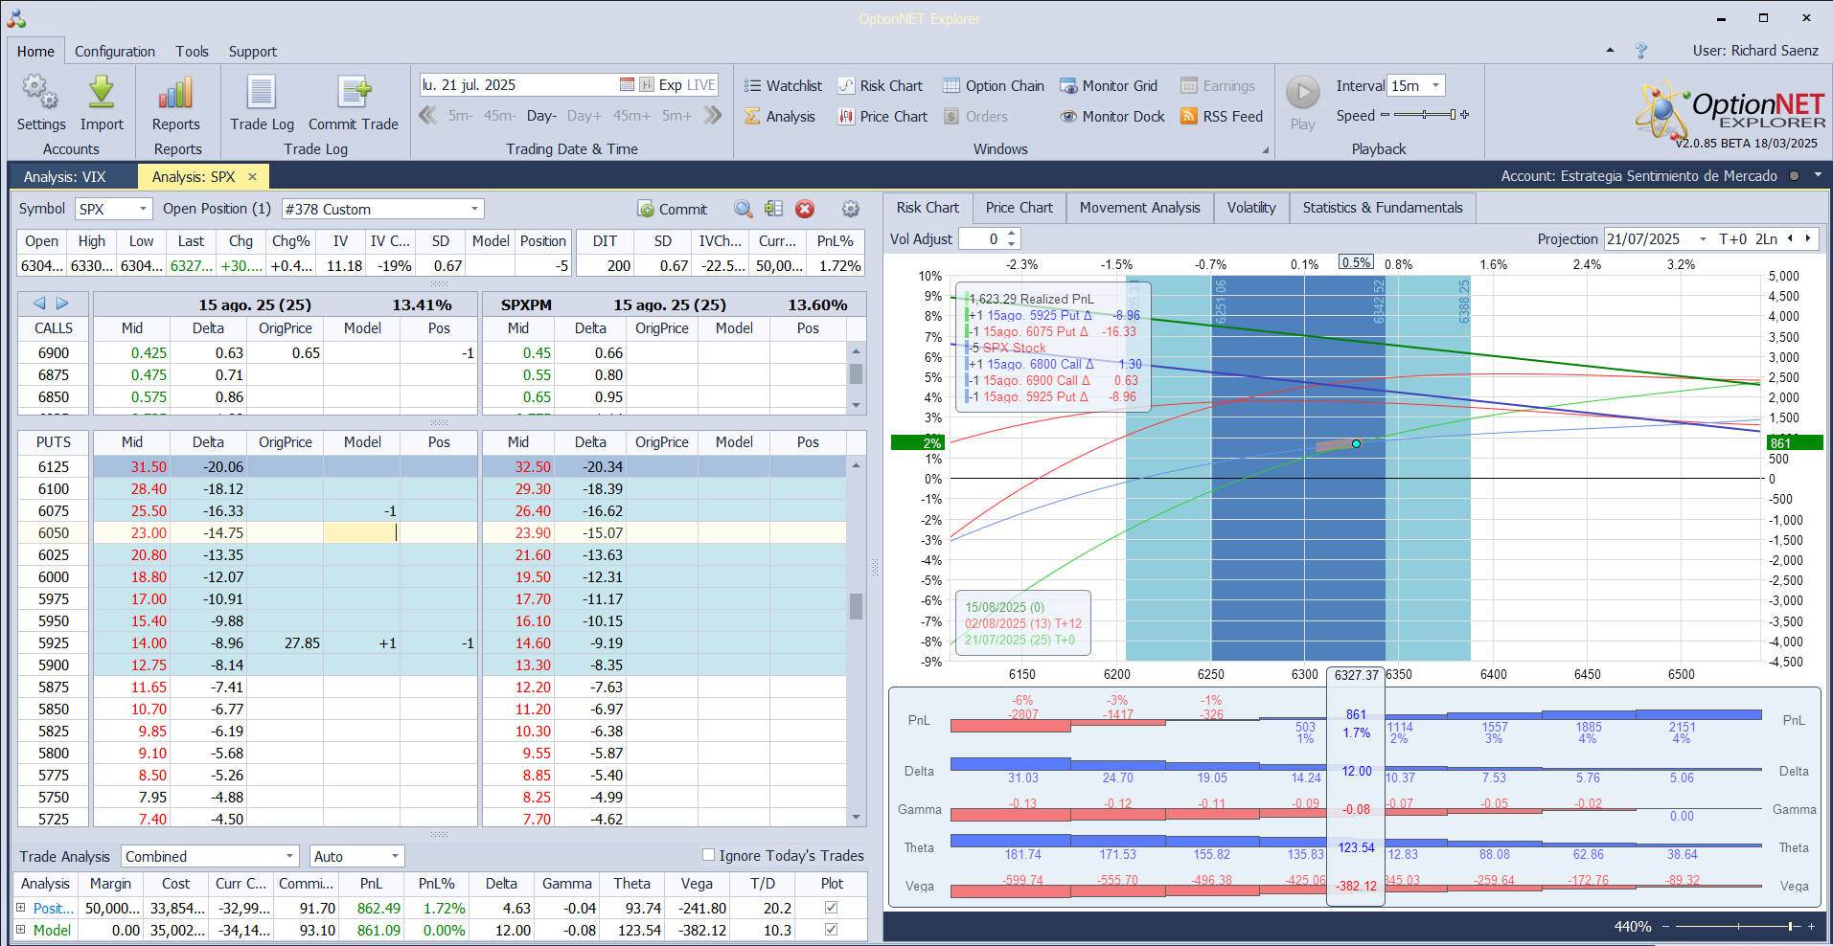Step back with the double left chevron
The height and width of the screenshot is (946, 1833).
click(428, 115)
